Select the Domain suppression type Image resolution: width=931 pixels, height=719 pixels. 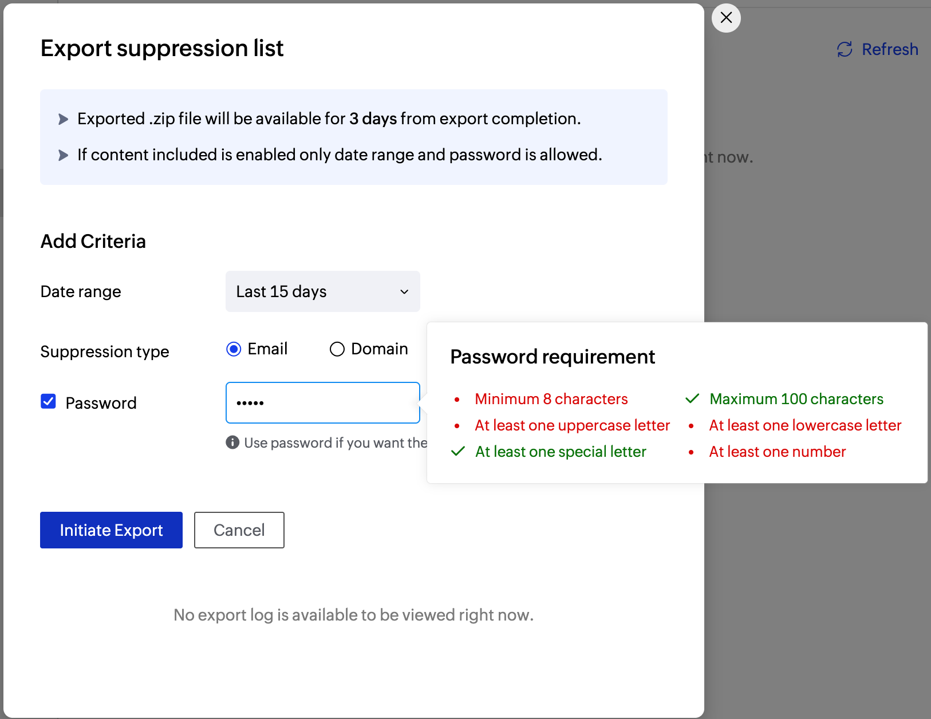click(337, 349)
